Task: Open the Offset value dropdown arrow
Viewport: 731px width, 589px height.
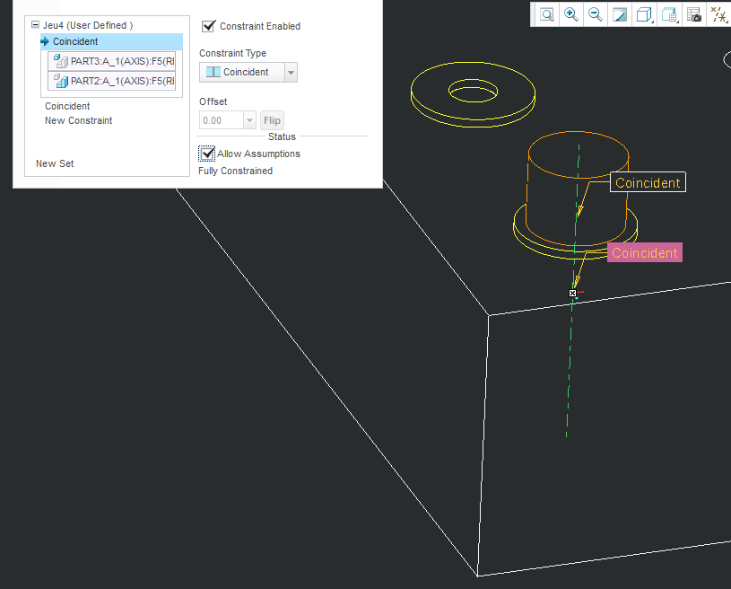Action: click(x=249, y=120)
